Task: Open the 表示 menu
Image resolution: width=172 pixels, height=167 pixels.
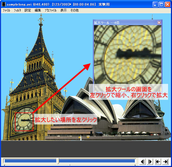Action: [63, 11]
